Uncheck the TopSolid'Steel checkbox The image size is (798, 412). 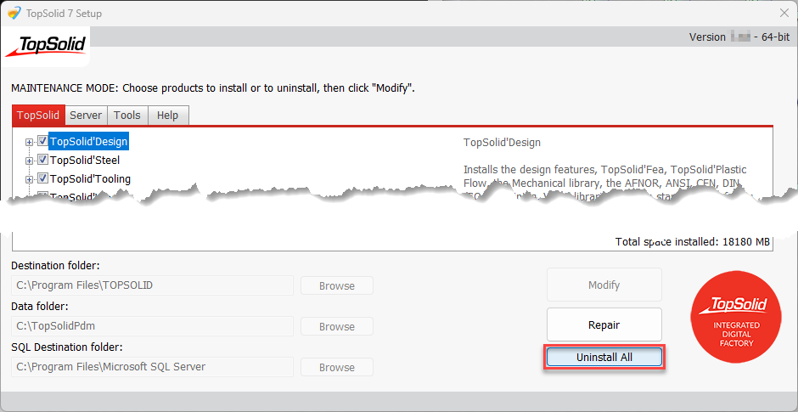tap(42, 160)
